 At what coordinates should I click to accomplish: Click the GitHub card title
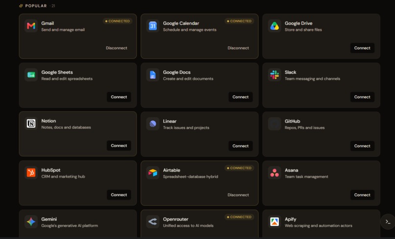(292, 121)
